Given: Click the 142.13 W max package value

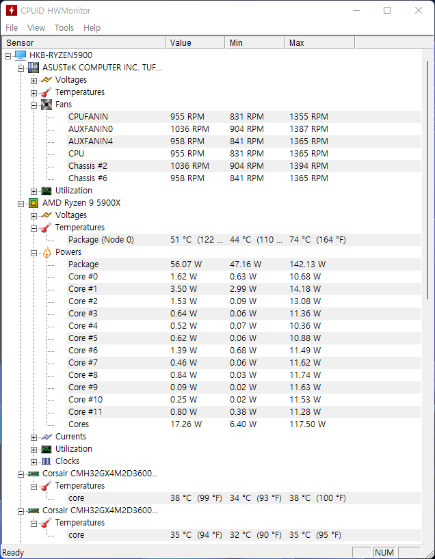Looking at the screenshot, I should coord(307,264).
